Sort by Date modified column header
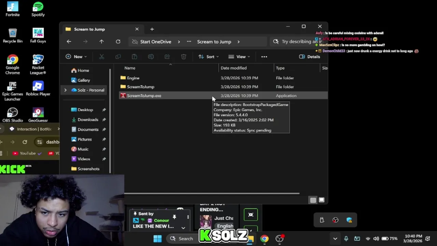The image size is (437, 246). pyautogui.click(x=246, y=68)
